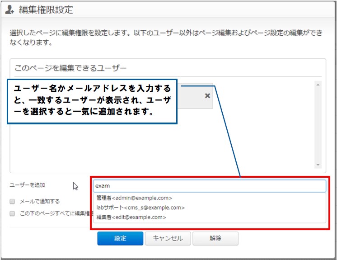The image size is (337, 260).
Task: Select labサポート<cms_s@example.com> suggestion
Action: pyautogui.click(x=210, y=208)
